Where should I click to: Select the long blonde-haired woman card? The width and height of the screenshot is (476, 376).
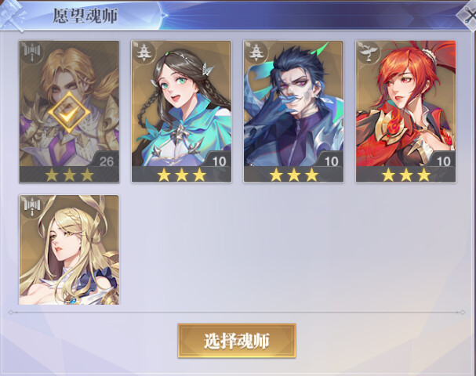point(69,250)
